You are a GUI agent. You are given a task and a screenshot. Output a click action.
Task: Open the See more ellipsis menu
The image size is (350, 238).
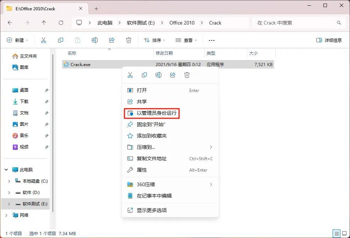point(212,40)
